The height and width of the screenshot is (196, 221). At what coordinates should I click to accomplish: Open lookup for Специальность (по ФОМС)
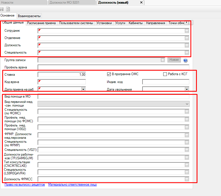tap(187, 112)
